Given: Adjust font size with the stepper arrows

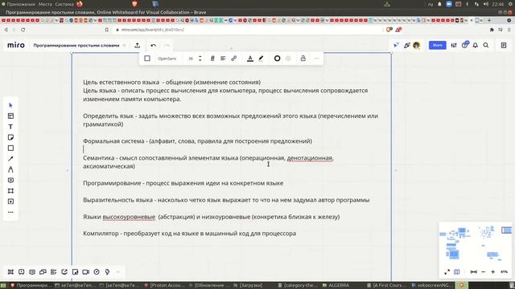Looking at the screenshot, I should point(200,59).
